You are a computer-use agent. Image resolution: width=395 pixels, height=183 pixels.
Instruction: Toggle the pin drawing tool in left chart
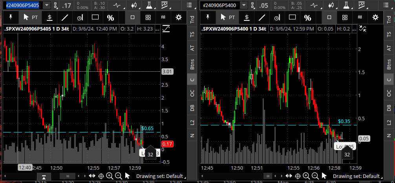[11, 18]
